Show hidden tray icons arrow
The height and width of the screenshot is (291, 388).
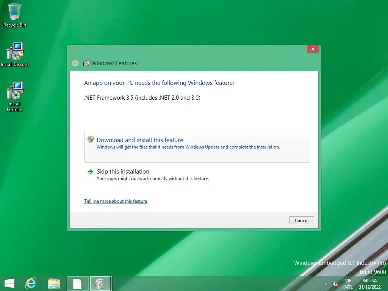point(326,284)
